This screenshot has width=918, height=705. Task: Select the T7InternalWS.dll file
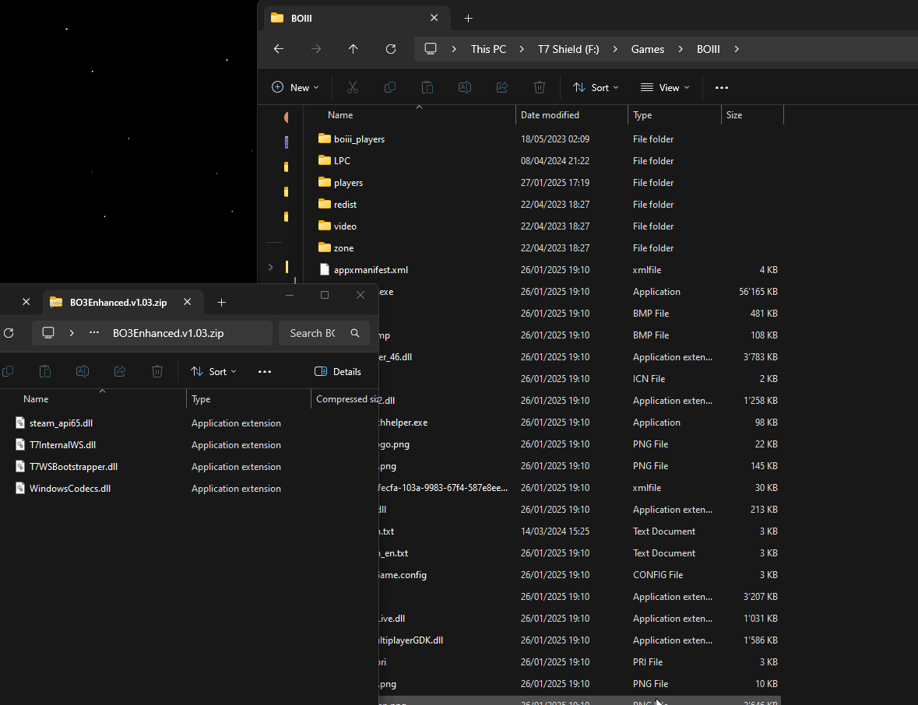click(62, 445)
